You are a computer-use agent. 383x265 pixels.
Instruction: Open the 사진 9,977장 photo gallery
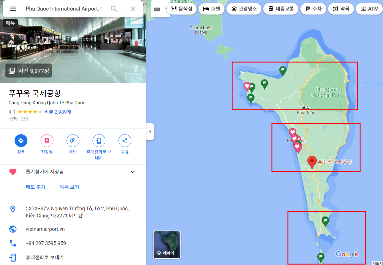29,71
